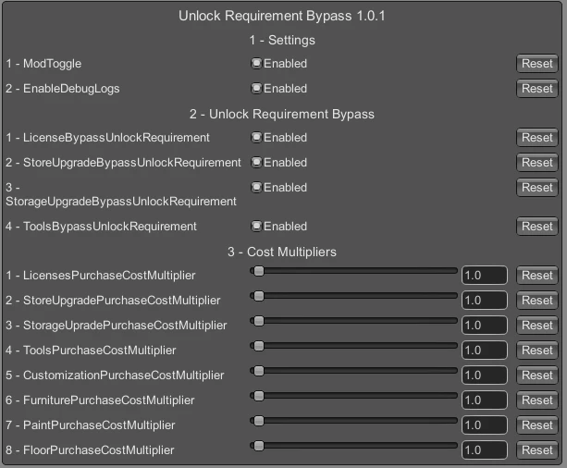Toggle ToolsBypassUnlockRequirement Enabled checkbox
Viewport: 567px width, 468px height.
pyautogui.click(x=256, y=227)
